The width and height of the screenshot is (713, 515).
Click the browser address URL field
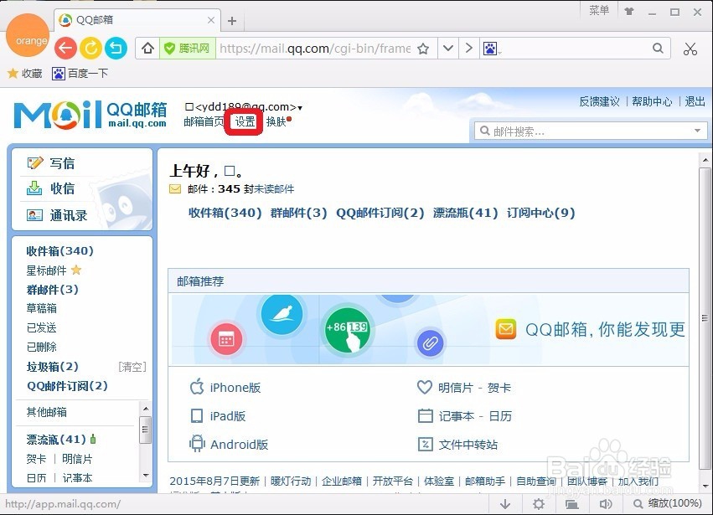tap(315, 49)
